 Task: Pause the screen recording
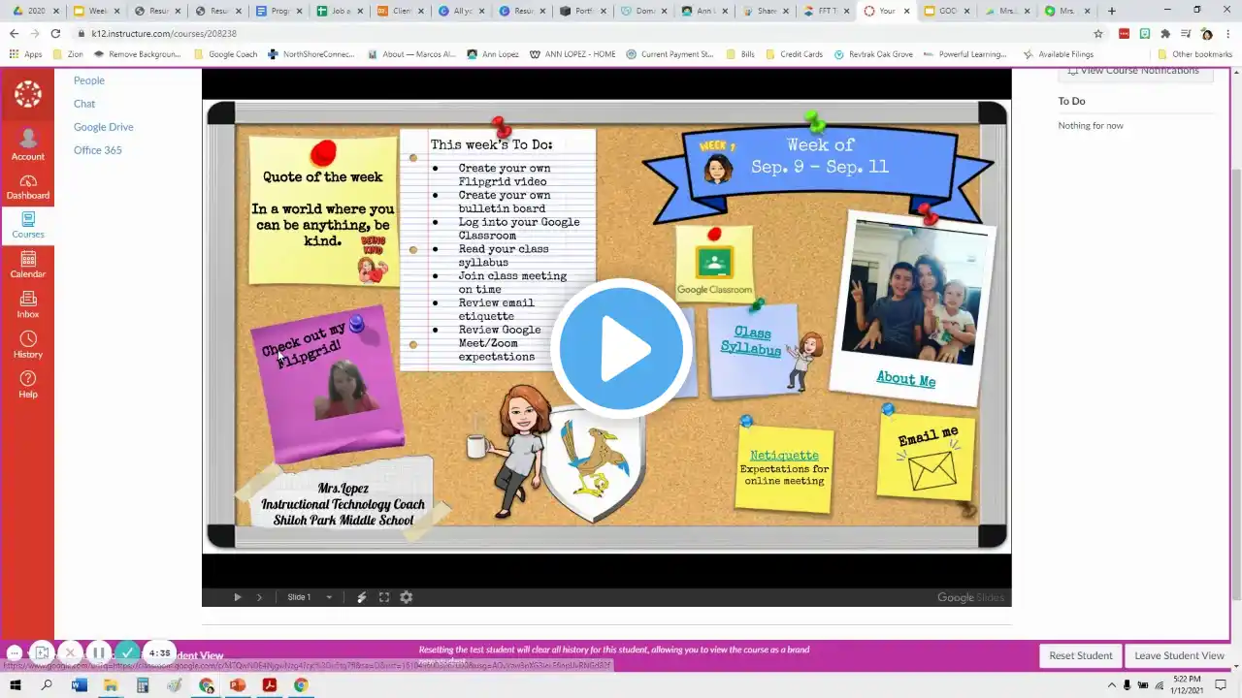99,653
